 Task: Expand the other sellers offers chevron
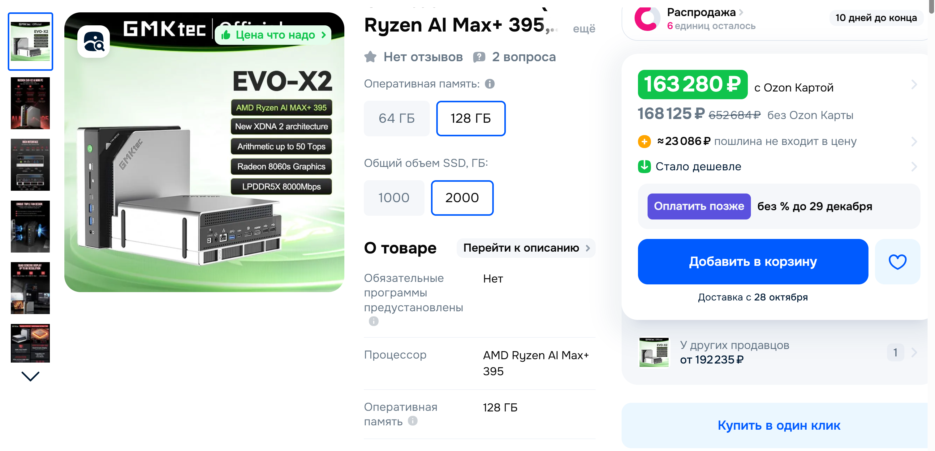click(x=914, y=352)
